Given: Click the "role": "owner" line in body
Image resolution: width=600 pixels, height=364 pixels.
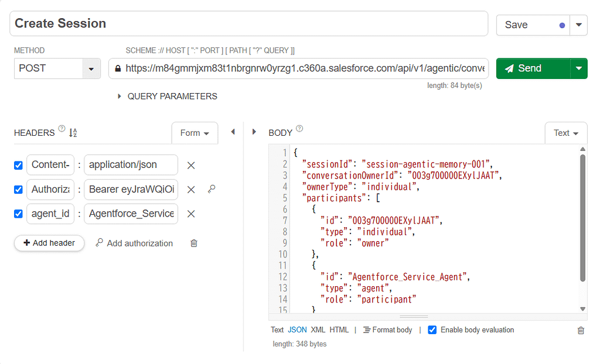Looking at the screenshot, I should coord(354,243).
